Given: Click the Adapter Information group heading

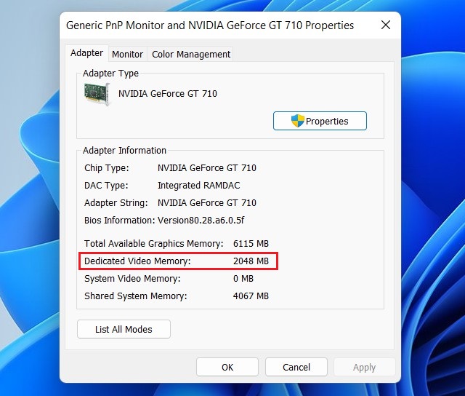Looking at the screenshot, I should (124, 151).
